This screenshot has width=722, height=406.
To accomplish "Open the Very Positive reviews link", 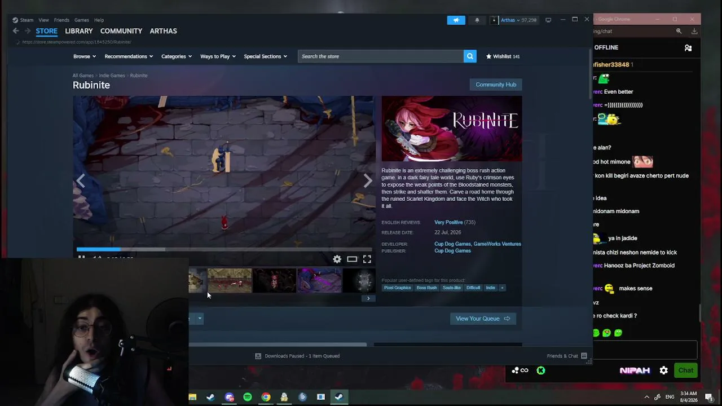I will [448, 222].
